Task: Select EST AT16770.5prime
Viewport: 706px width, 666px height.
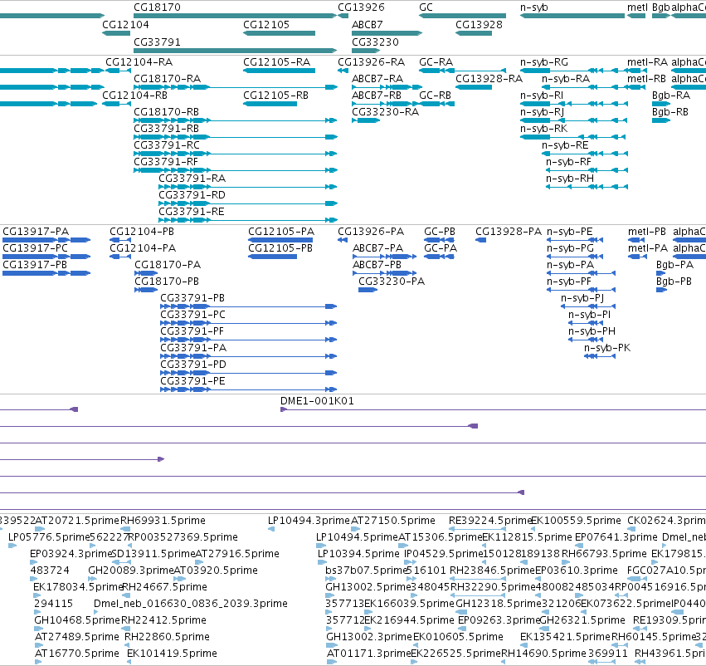Action: pyautogui.click(x=77, y=654)
